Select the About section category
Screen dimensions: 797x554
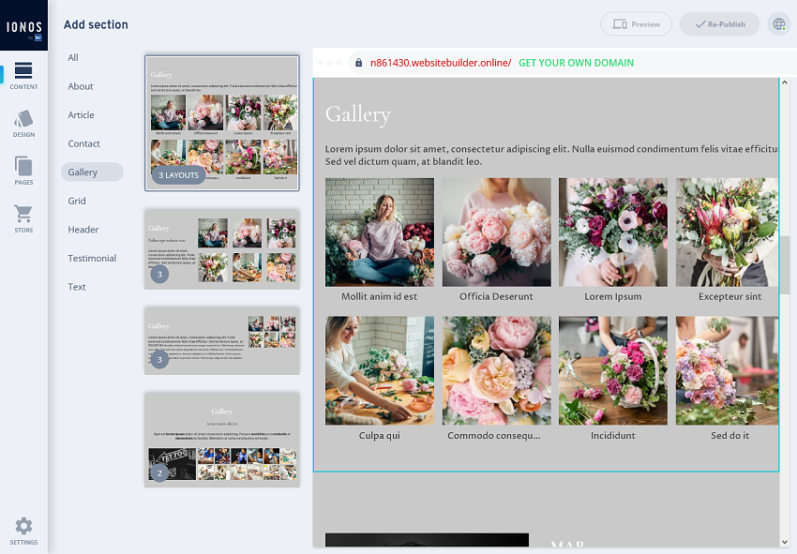(x=81, y=86)
